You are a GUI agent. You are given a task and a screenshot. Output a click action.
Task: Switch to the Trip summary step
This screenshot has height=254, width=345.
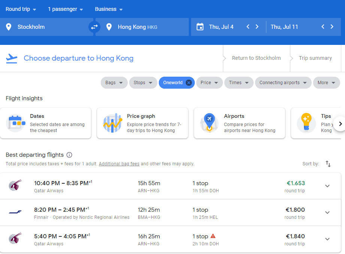(x=315, y=58)
